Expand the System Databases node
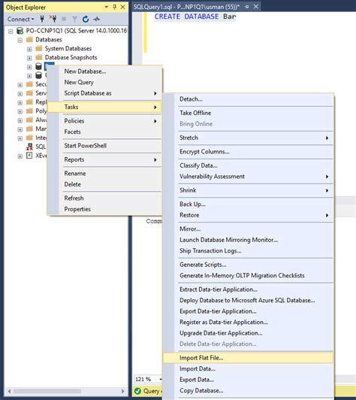356x400 pixels. 29,49
